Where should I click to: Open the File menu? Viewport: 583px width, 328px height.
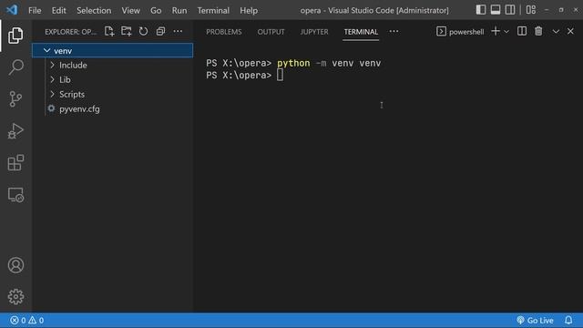[35, 10]
